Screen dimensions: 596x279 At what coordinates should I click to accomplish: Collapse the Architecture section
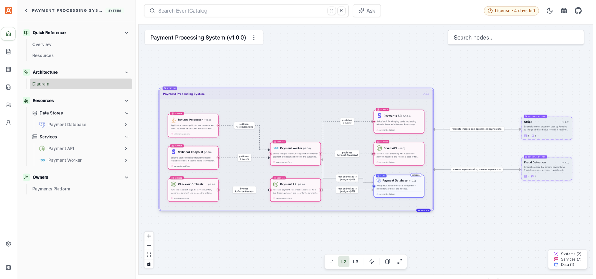tap(127, 72)
